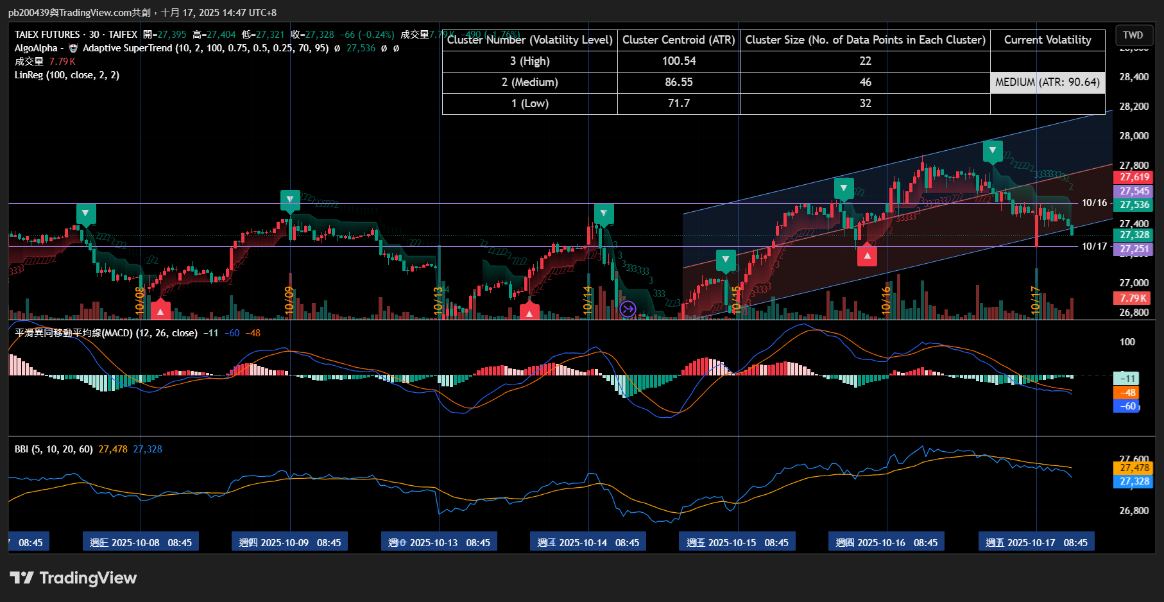Click the purple 27,251 price label

[x=1134, y=249]
